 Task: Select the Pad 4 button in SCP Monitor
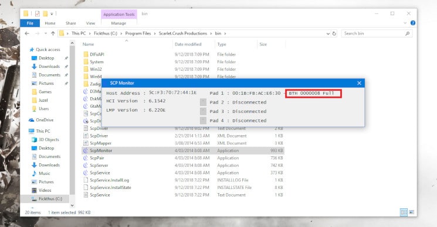[x=203, y=121]
